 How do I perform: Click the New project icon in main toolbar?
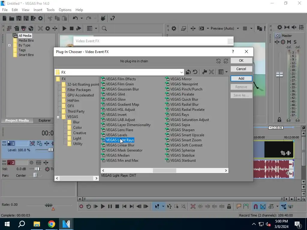[4, 18]
